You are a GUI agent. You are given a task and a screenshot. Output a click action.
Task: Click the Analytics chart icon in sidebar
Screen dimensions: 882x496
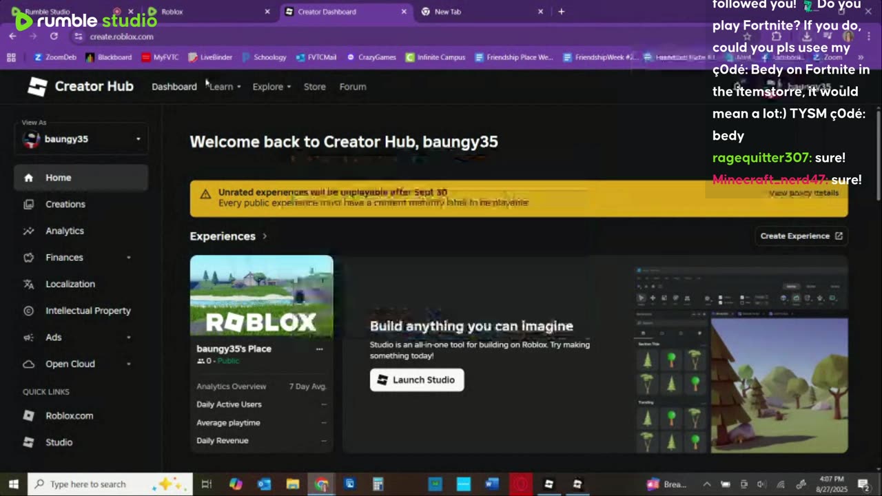[x=28, y=231]
